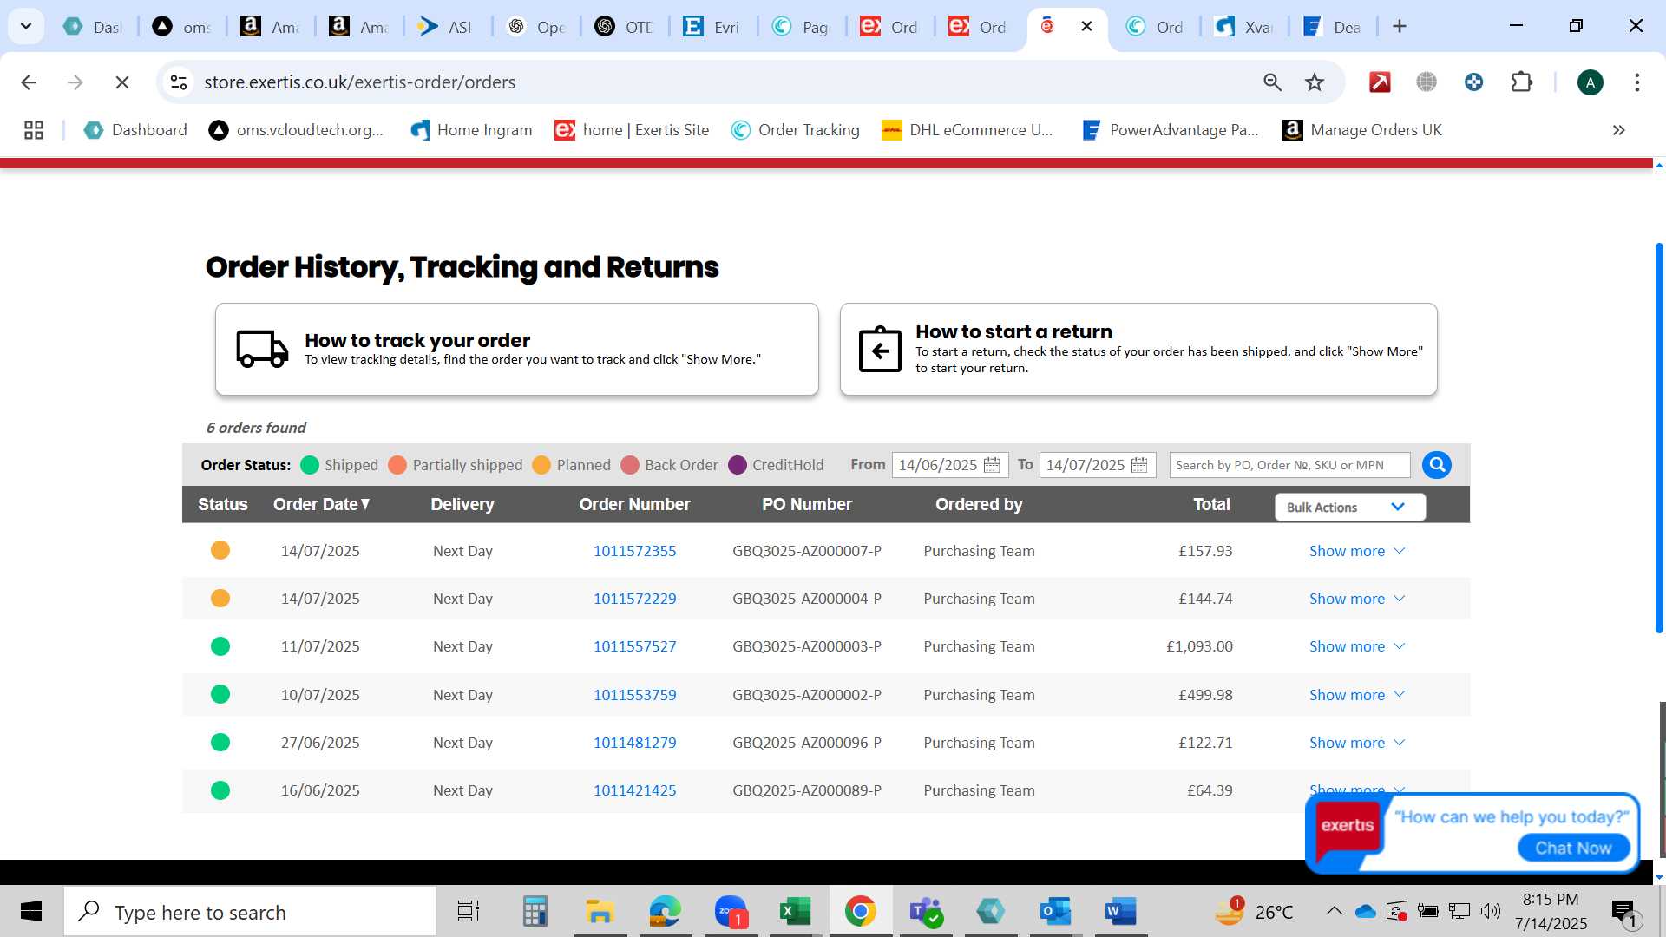
Task: Open the Chrome extensions puzzle icon
Action: [x=1521, y=82]
